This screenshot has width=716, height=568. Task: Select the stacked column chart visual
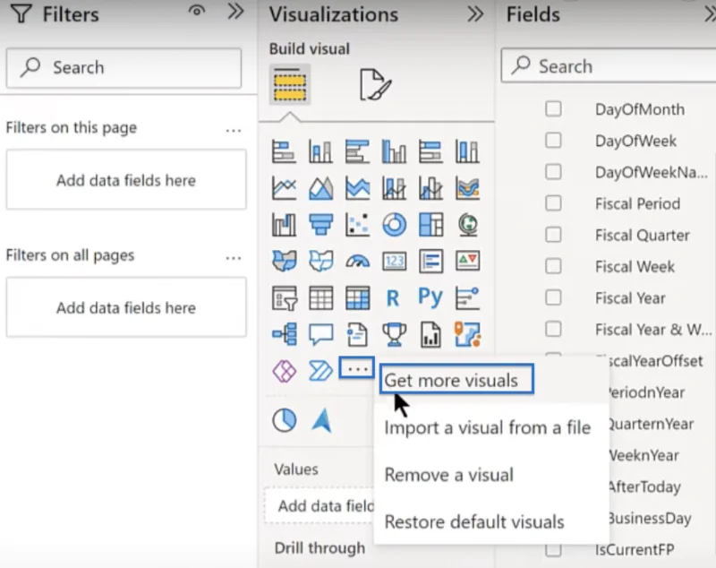(320, 151)
